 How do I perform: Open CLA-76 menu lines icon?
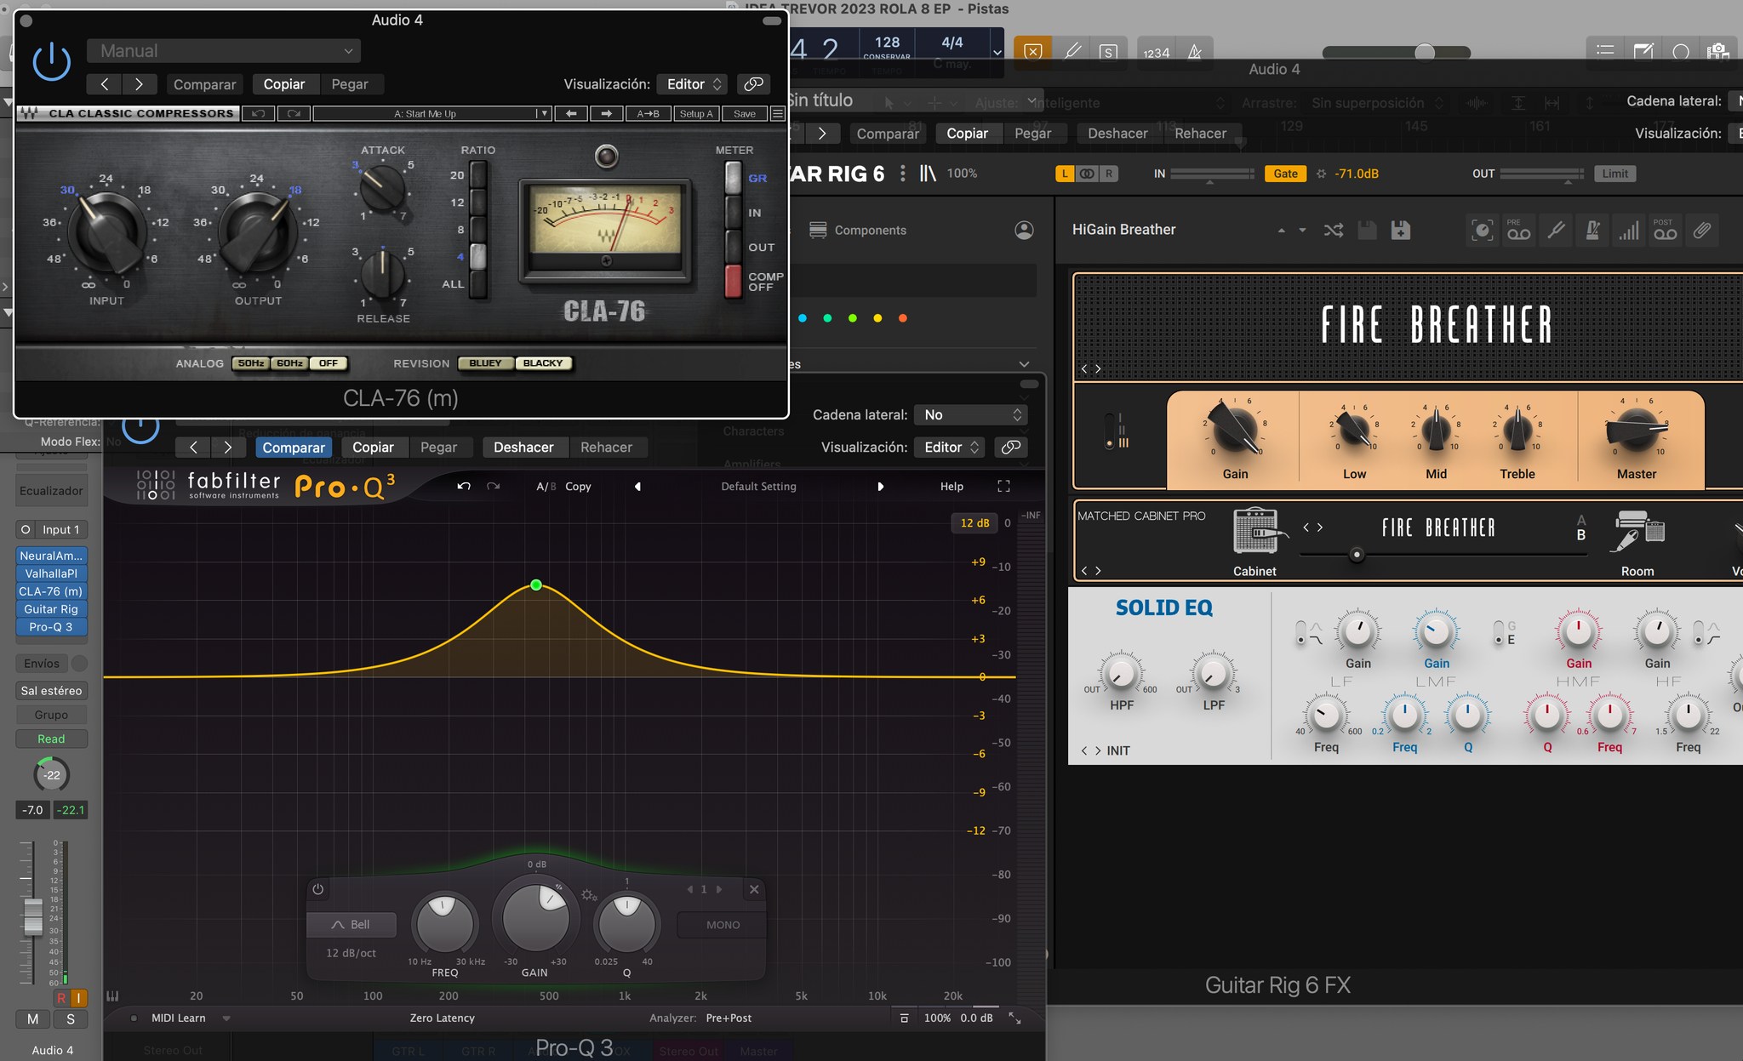(777, 113)
